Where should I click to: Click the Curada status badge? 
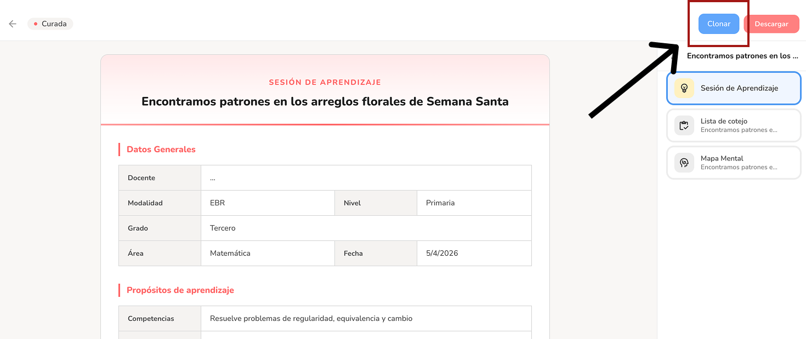tap(50, 24)
